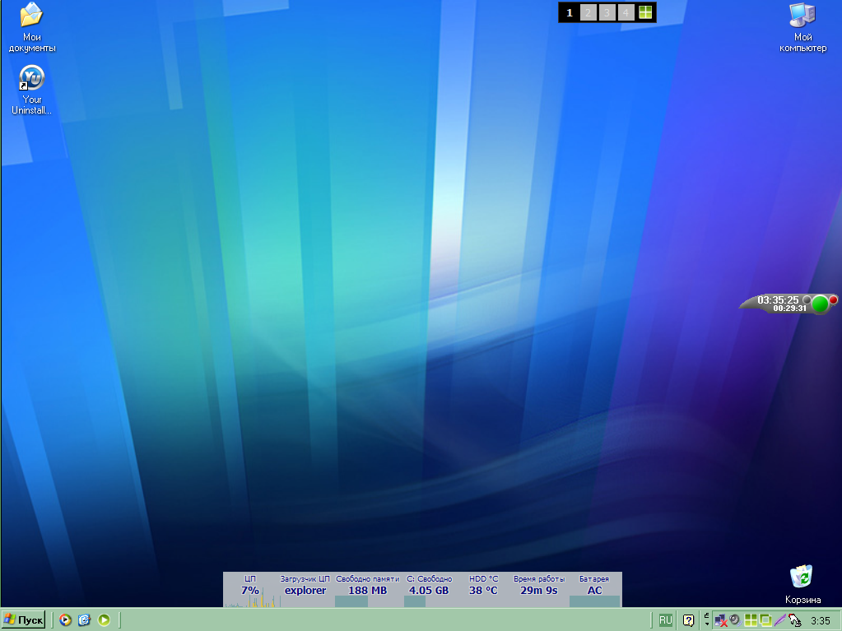This screenshot has height=631, width=842.
Task: Open the purple feather tray icon
Action: pos(780,620)
